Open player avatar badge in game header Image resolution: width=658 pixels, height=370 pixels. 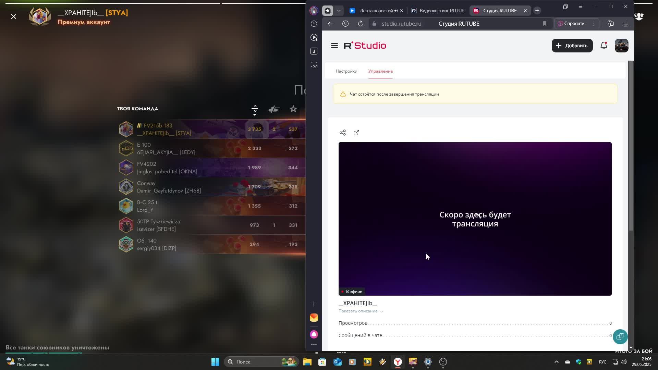point(40,16)
